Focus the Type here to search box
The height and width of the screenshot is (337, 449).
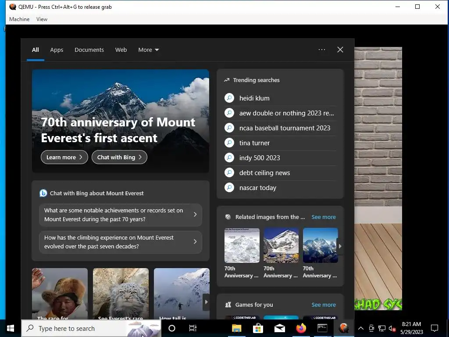(x=91, y=328)
